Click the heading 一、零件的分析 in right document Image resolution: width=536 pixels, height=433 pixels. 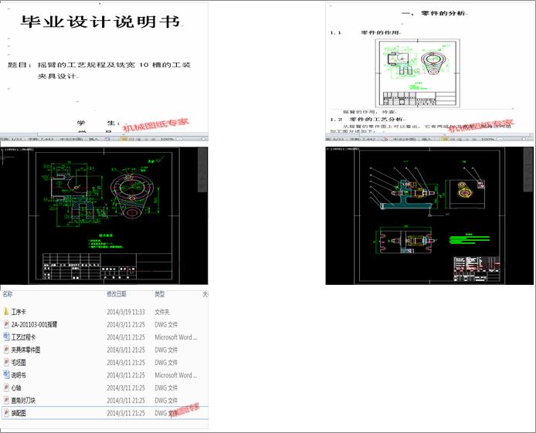click(x=433, y=13)
